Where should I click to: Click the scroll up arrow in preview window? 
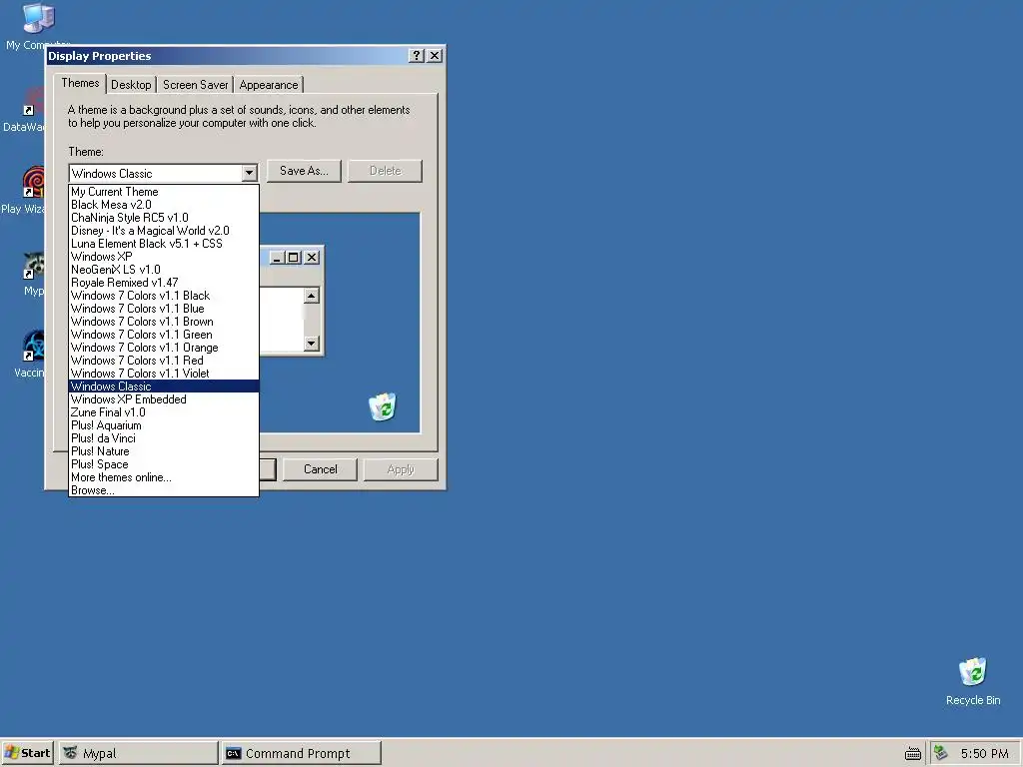click(x=312, y=296)
